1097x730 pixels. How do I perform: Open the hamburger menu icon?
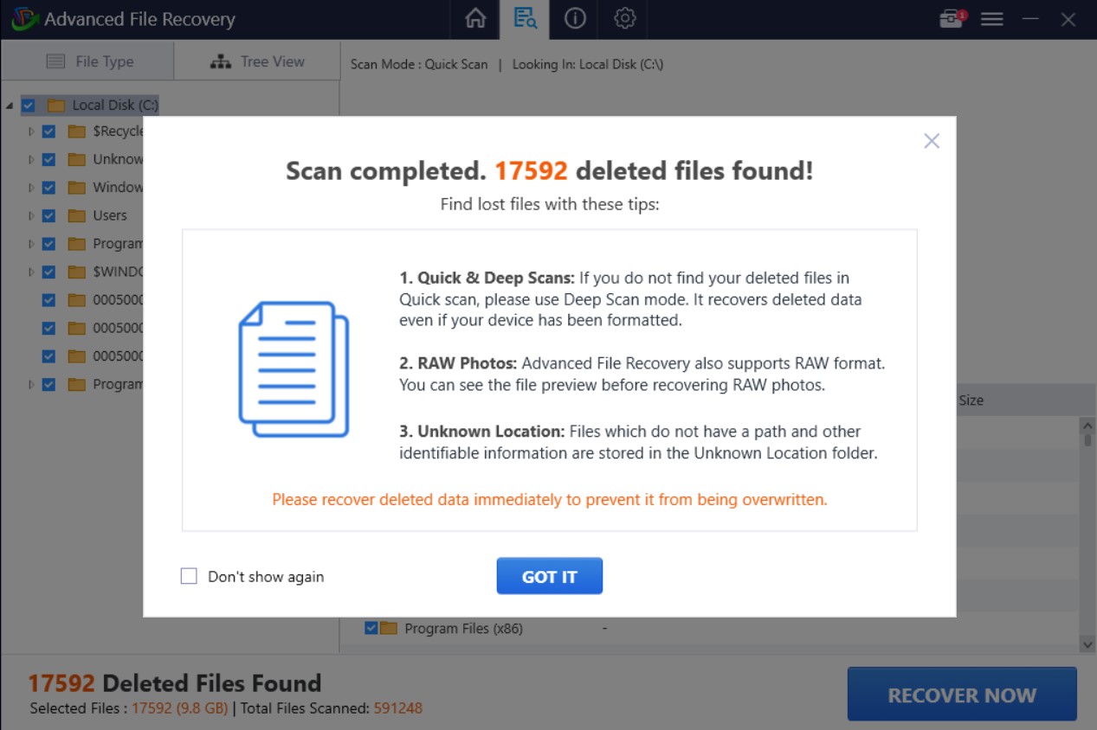tap(991, 19)
